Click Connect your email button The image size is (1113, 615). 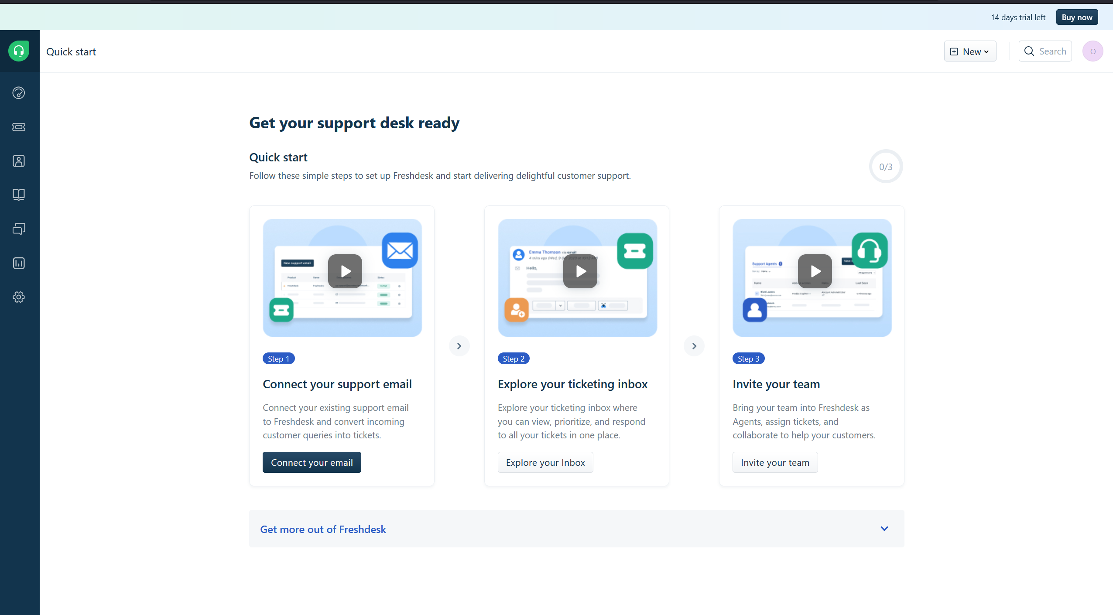(x=312, y=462)
